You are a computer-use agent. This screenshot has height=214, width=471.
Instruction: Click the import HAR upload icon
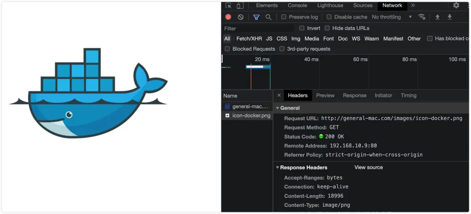tap(438, 17)
